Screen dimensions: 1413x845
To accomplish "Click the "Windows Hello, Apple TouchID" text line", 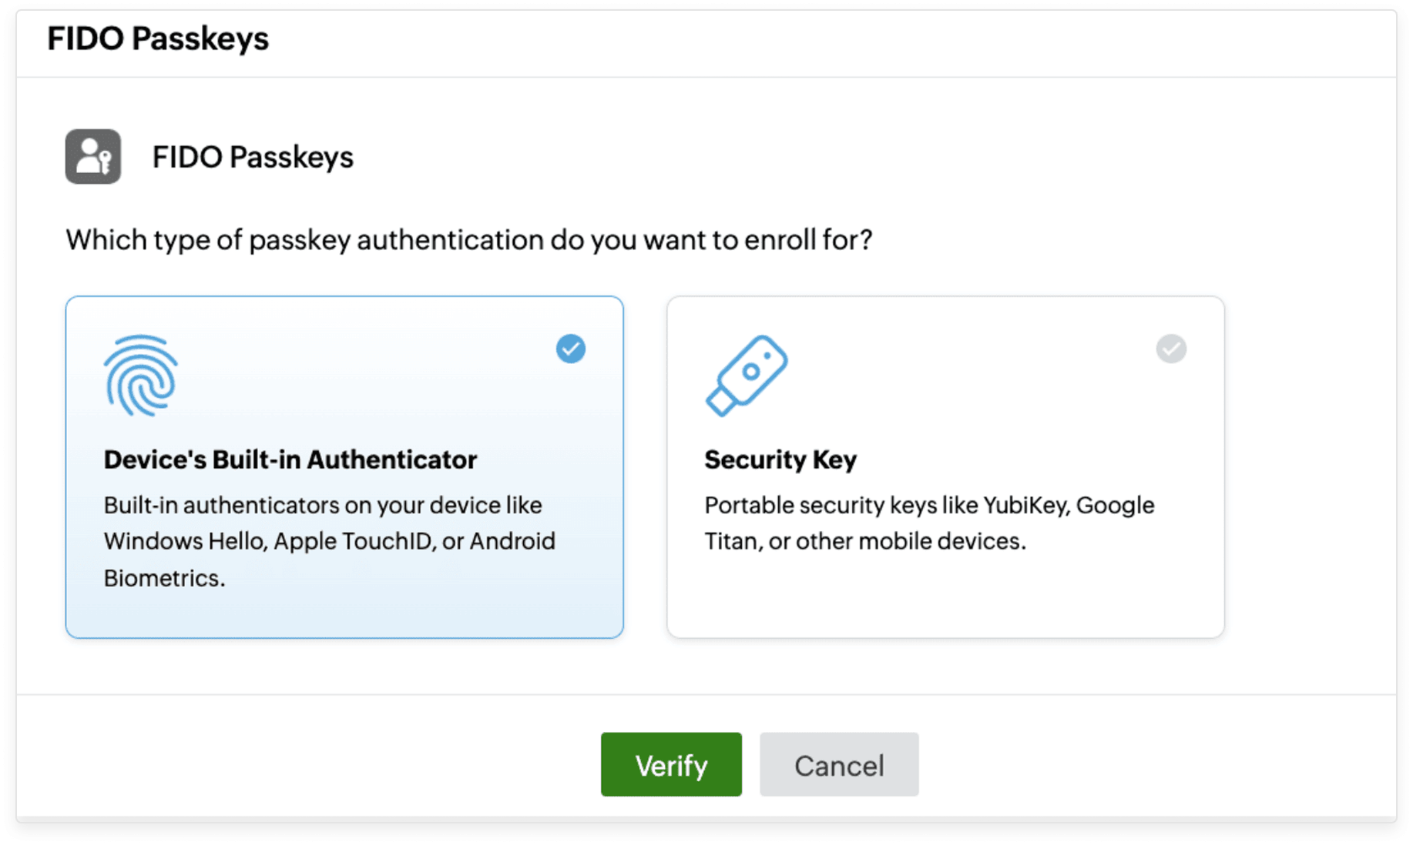I will click(329, 541).
